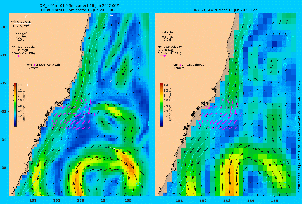
Task: Click the -33 latitude axis label
Action: (3, 112)
